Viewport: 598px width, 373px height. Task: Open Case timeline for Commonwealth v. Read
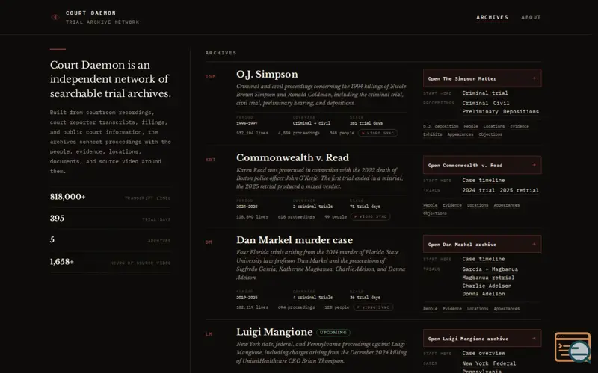[483, 180]
